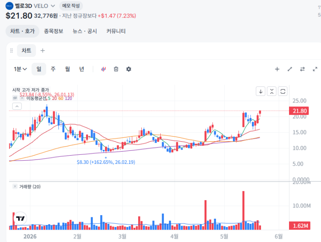Click the swap arrows compare icon
Image resolution: width=321 pixels, height=242 pixels.
coord(302,69)
